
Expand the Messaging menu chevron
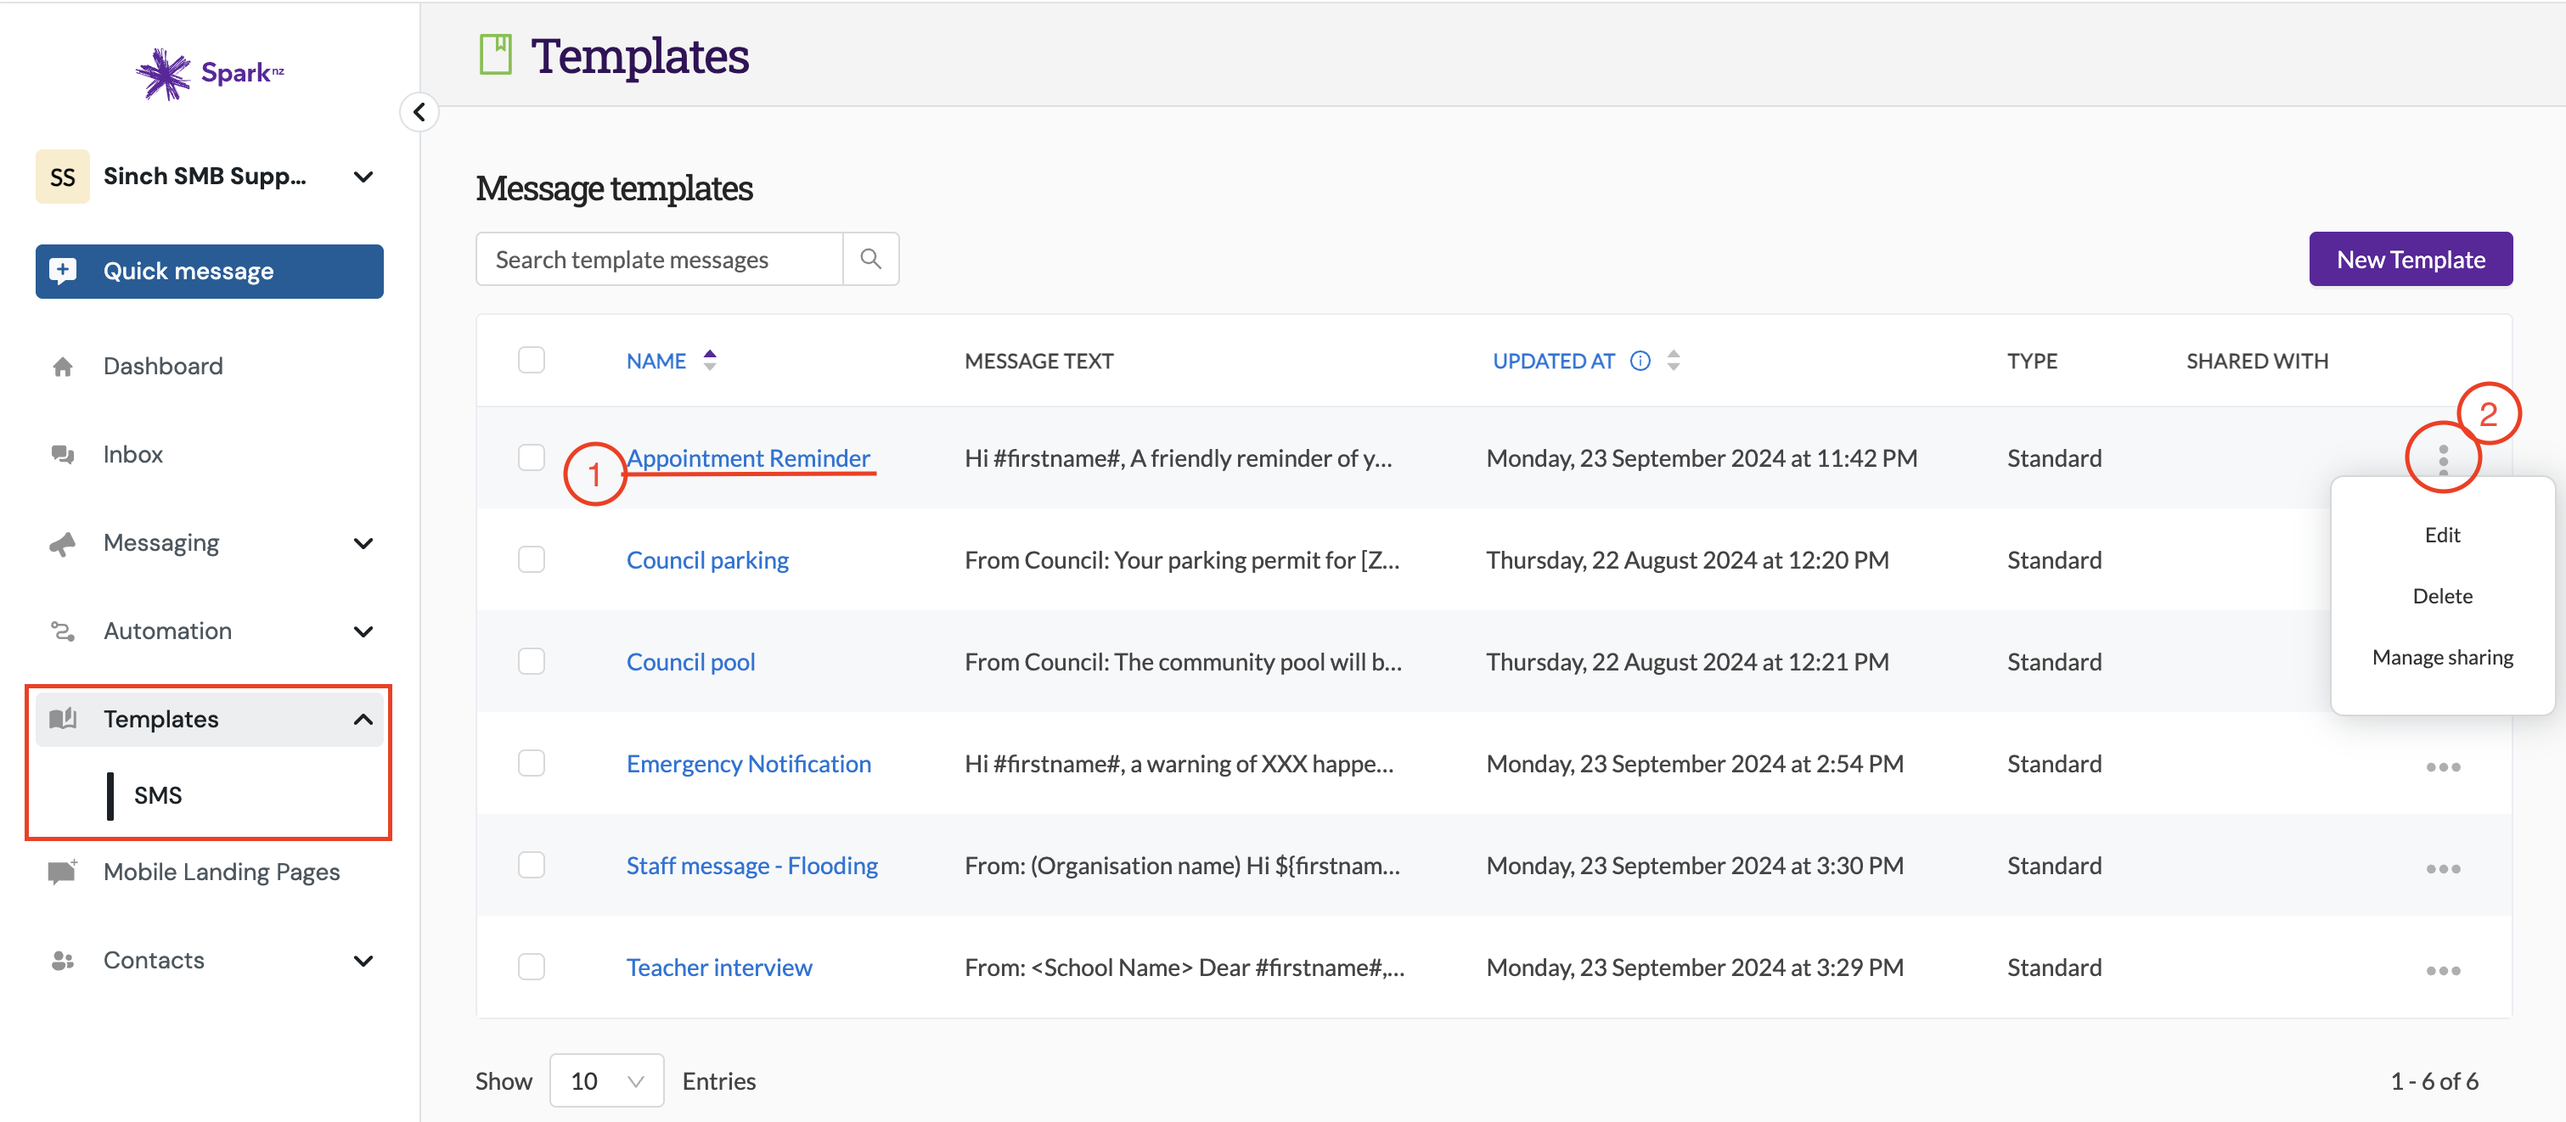[x=363, y=543]
